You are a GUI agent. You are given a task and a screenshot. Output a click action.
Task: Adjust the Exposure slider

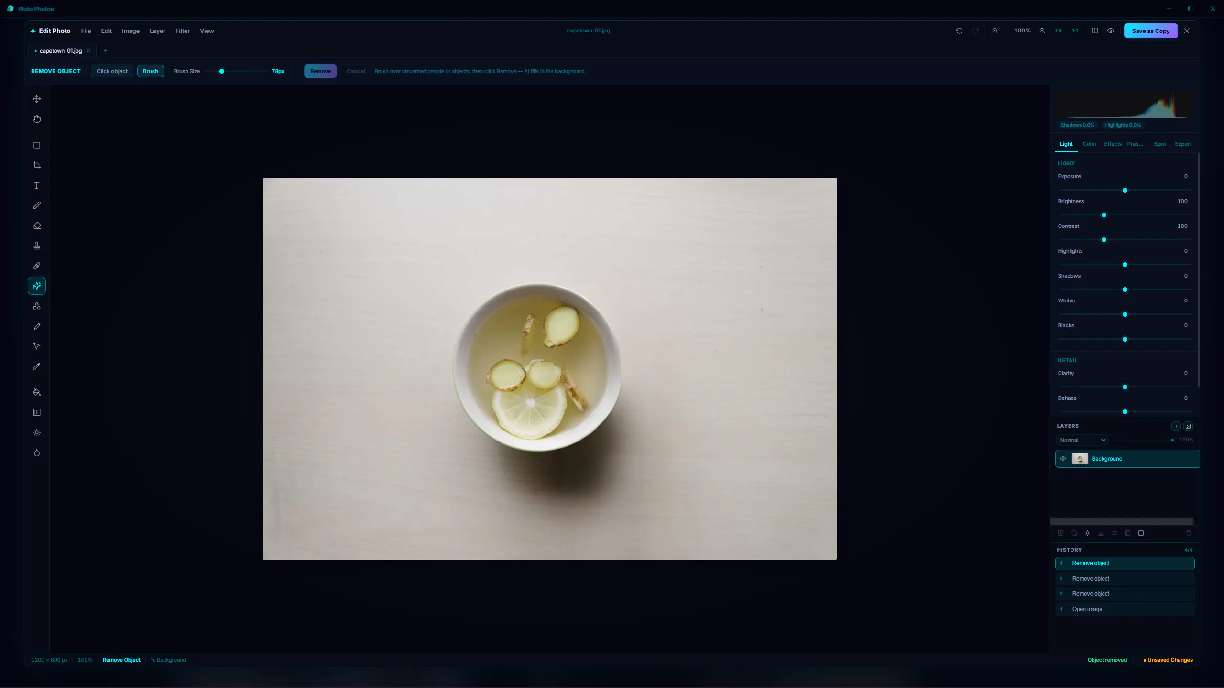click(x=1125, y=190)
